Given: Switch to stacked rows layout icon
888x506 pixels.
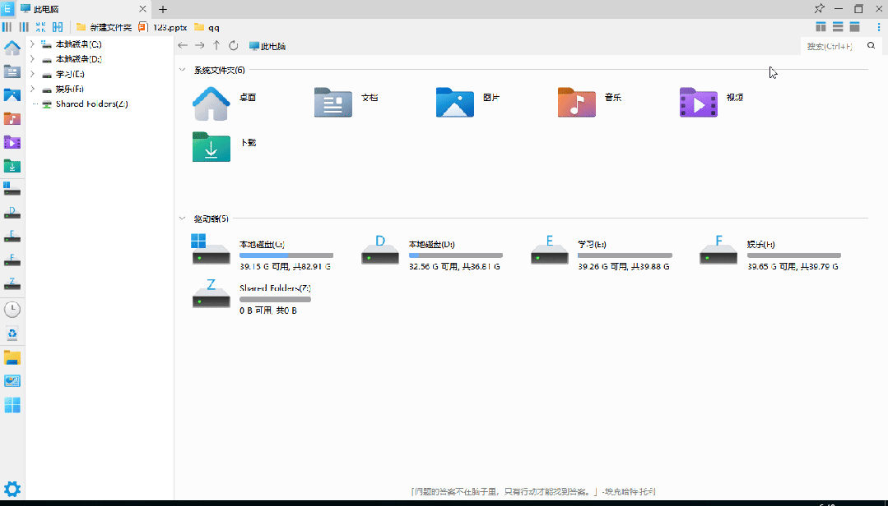Looking at the screenshot, I should coord(838,27).
